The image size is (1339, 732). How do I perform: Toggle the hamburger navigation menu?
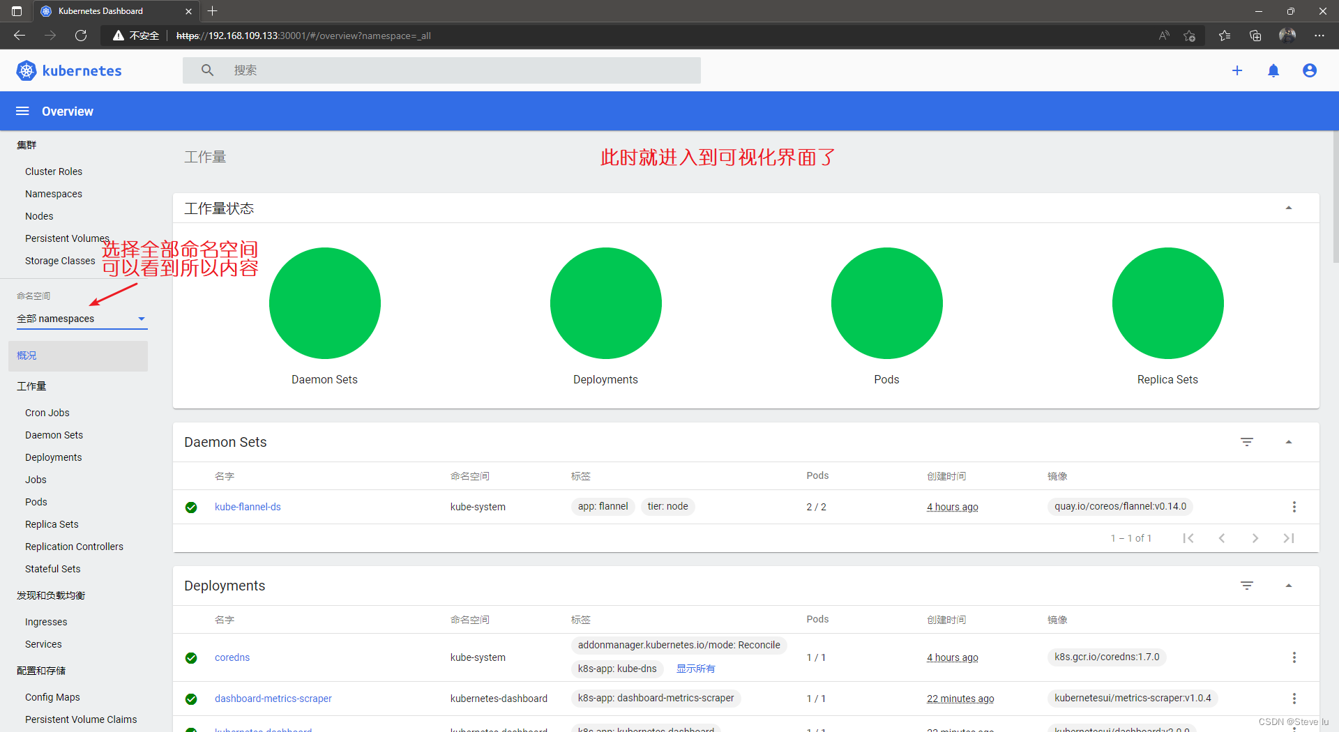coord(22,111)
